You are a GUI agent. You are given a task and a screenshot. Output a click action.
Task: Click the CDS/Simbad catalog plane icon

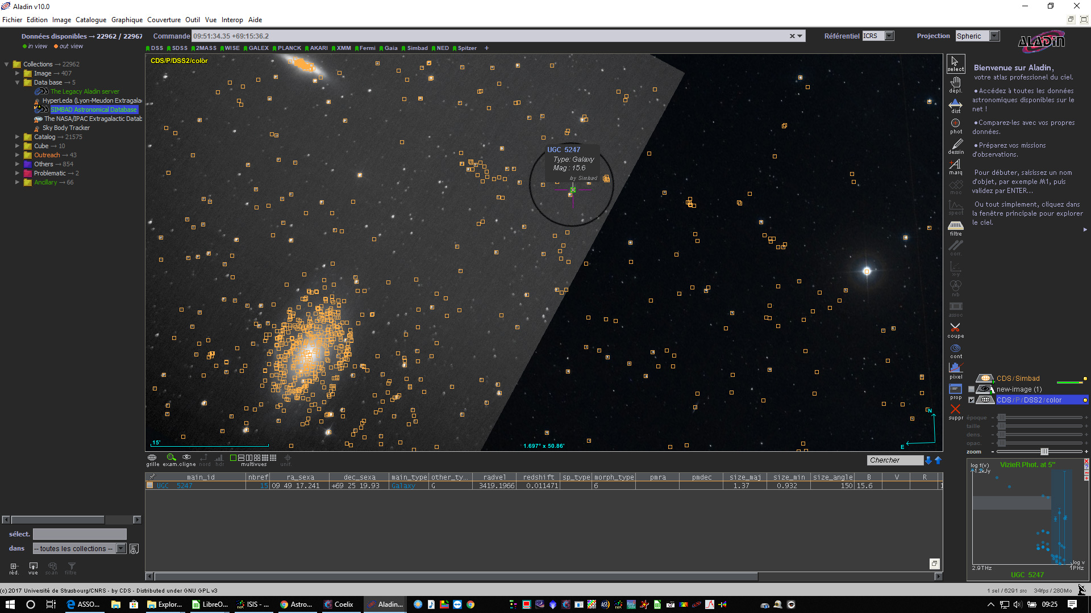(985, 379)
